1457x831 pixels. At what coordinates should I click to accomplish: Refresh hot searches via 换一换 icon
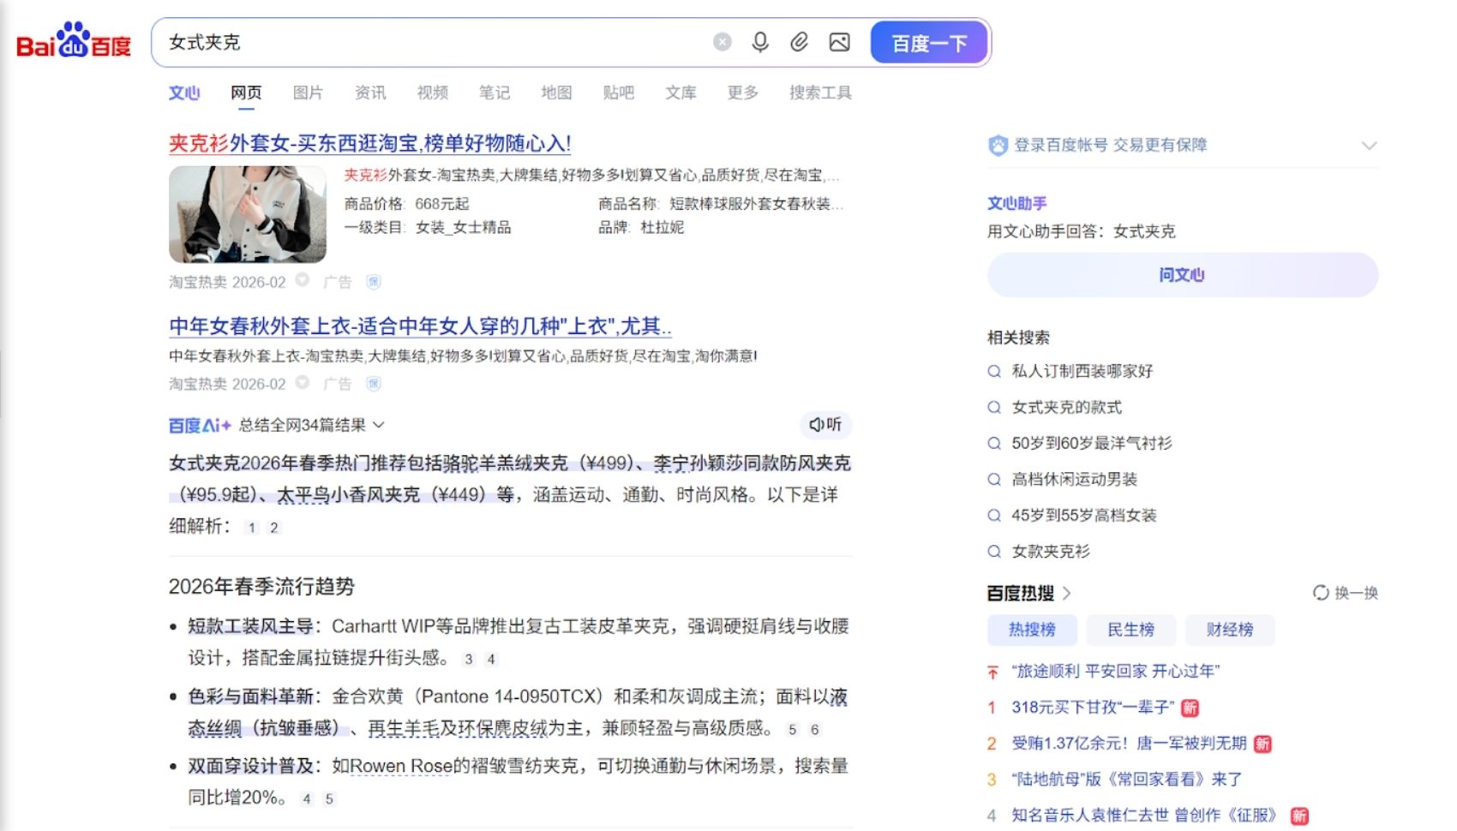tap(1321, 593)
